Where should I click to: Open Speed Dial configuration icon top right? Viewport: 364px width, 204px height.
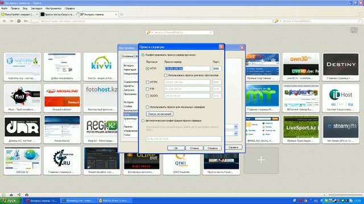(x=354, y=30)
